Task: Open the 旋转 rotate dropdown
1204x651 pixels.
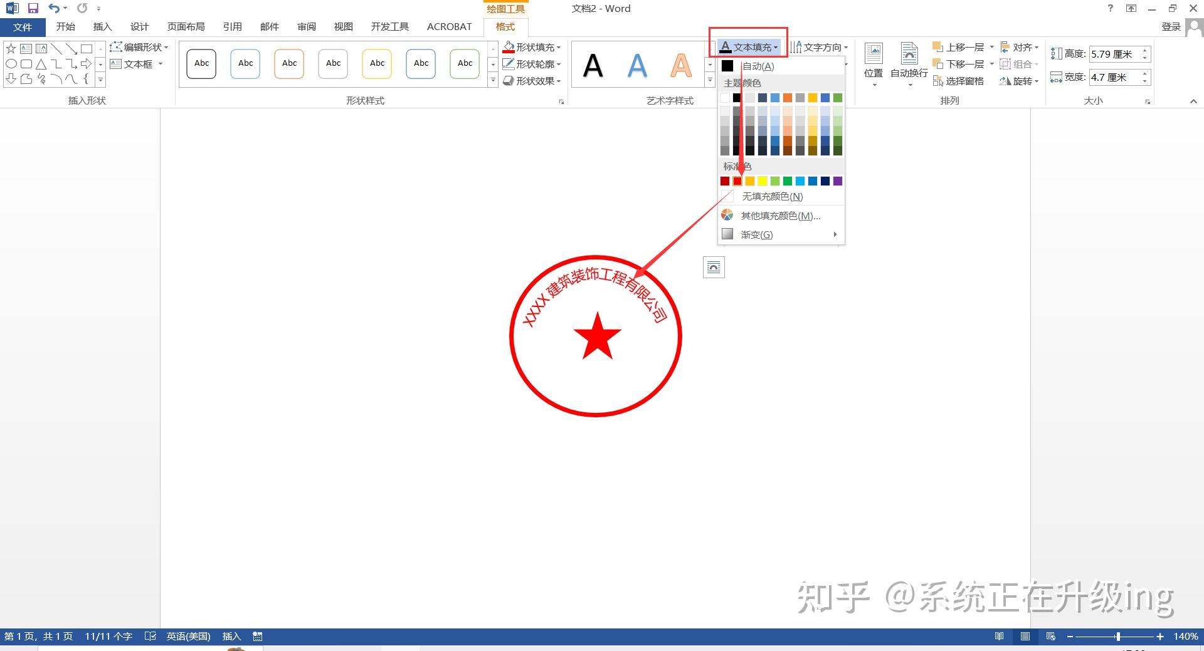Action: [x=1020, y=81]
